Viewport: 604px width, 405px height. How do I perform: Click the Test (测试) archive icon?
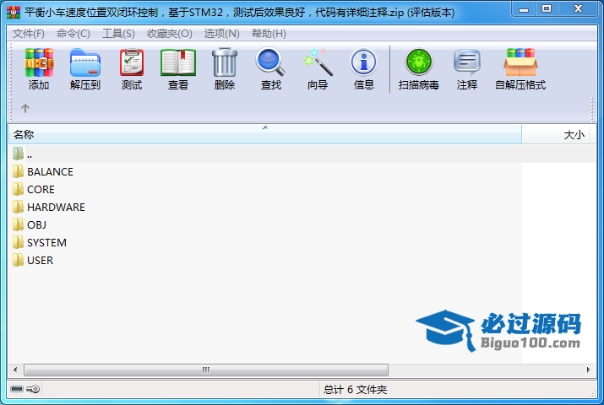tap(131, 63)
